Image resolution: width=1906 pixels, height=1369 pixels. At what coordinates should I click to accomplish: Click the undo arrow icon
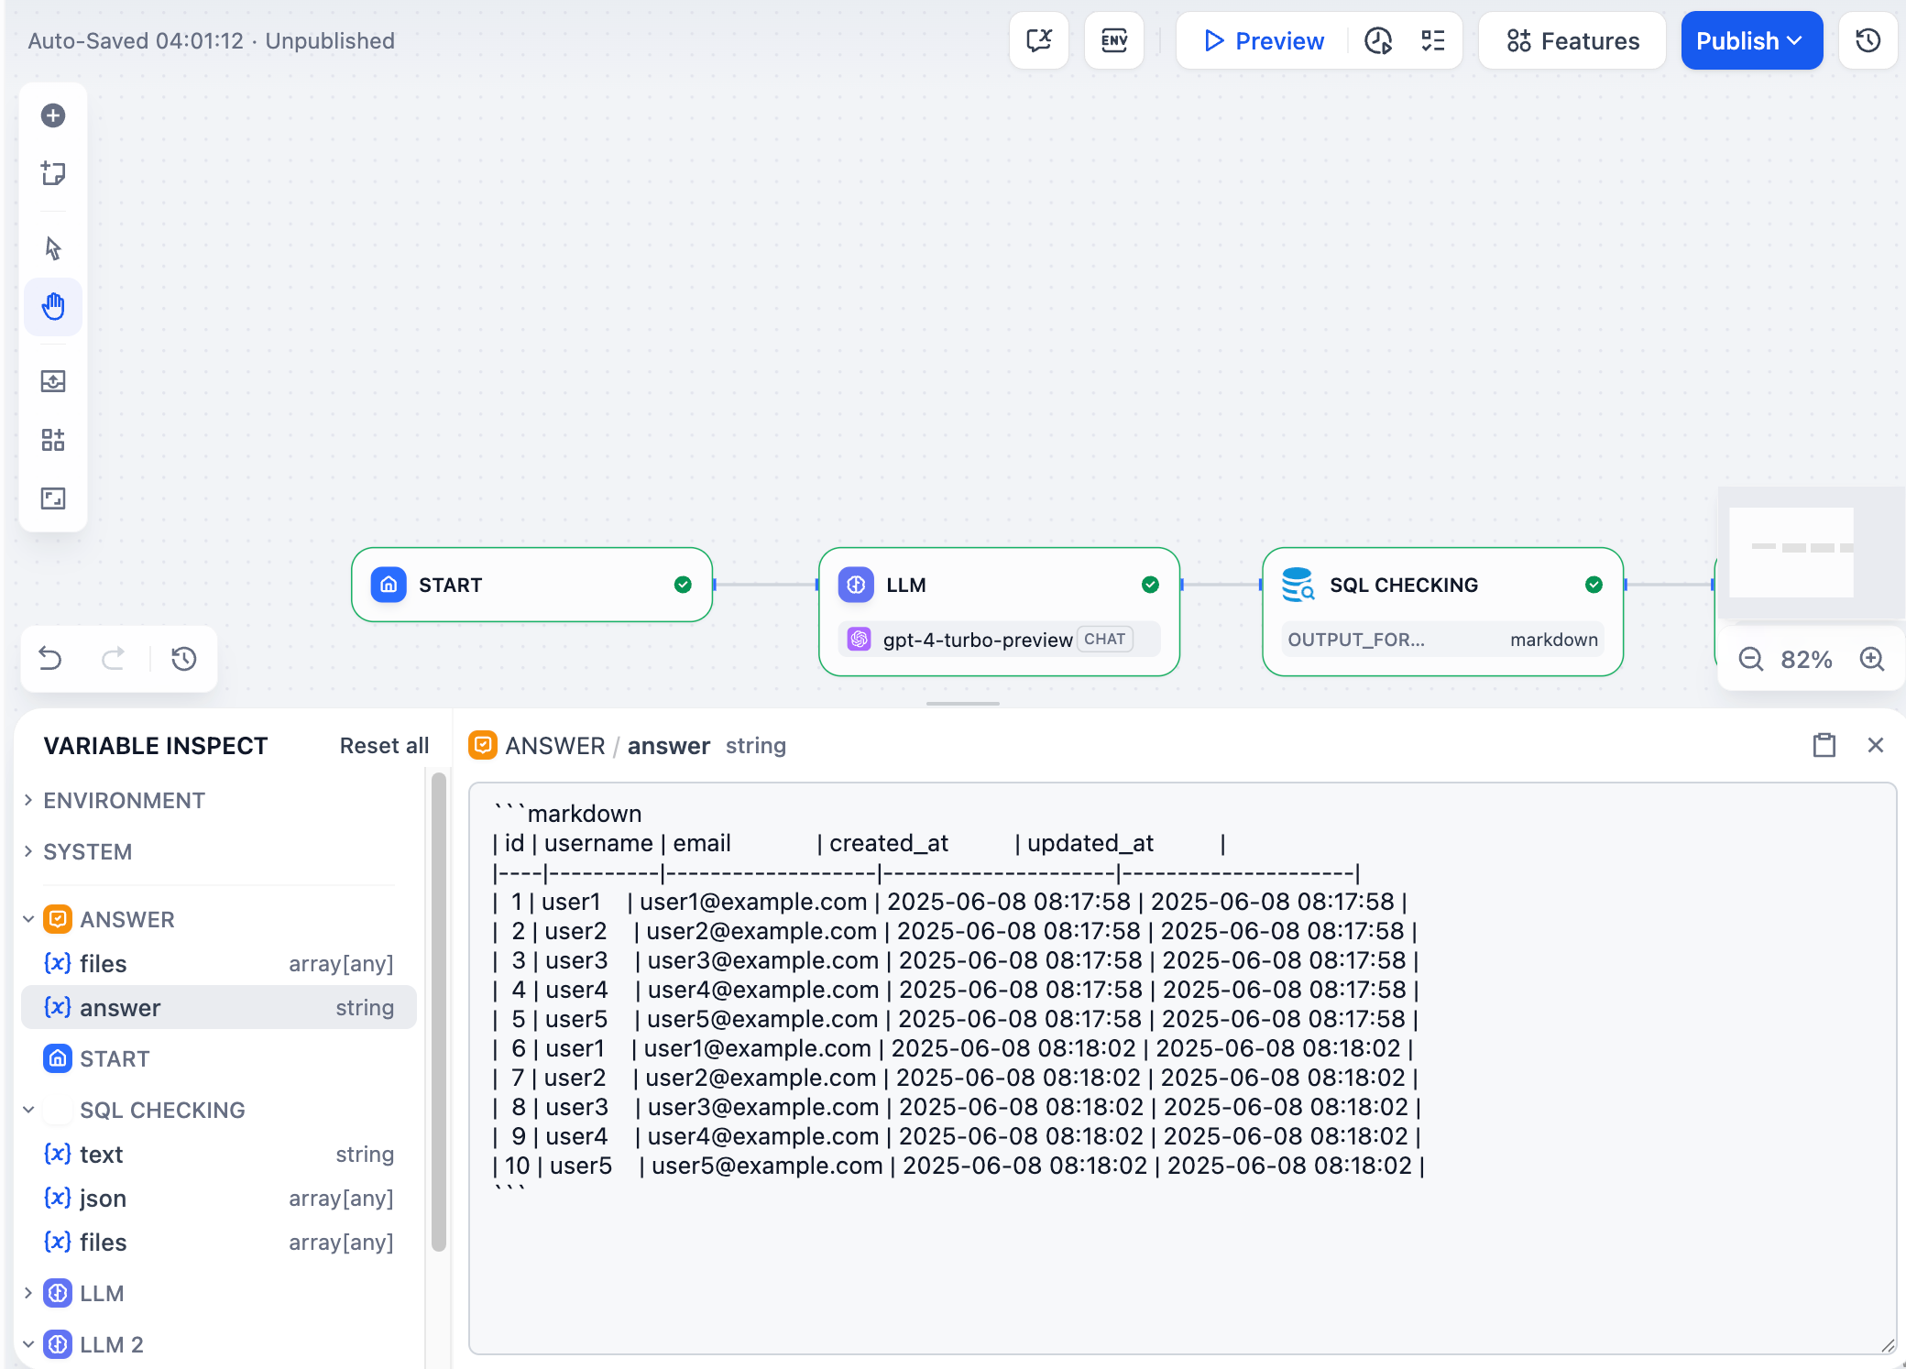click(x=51, y=659)
